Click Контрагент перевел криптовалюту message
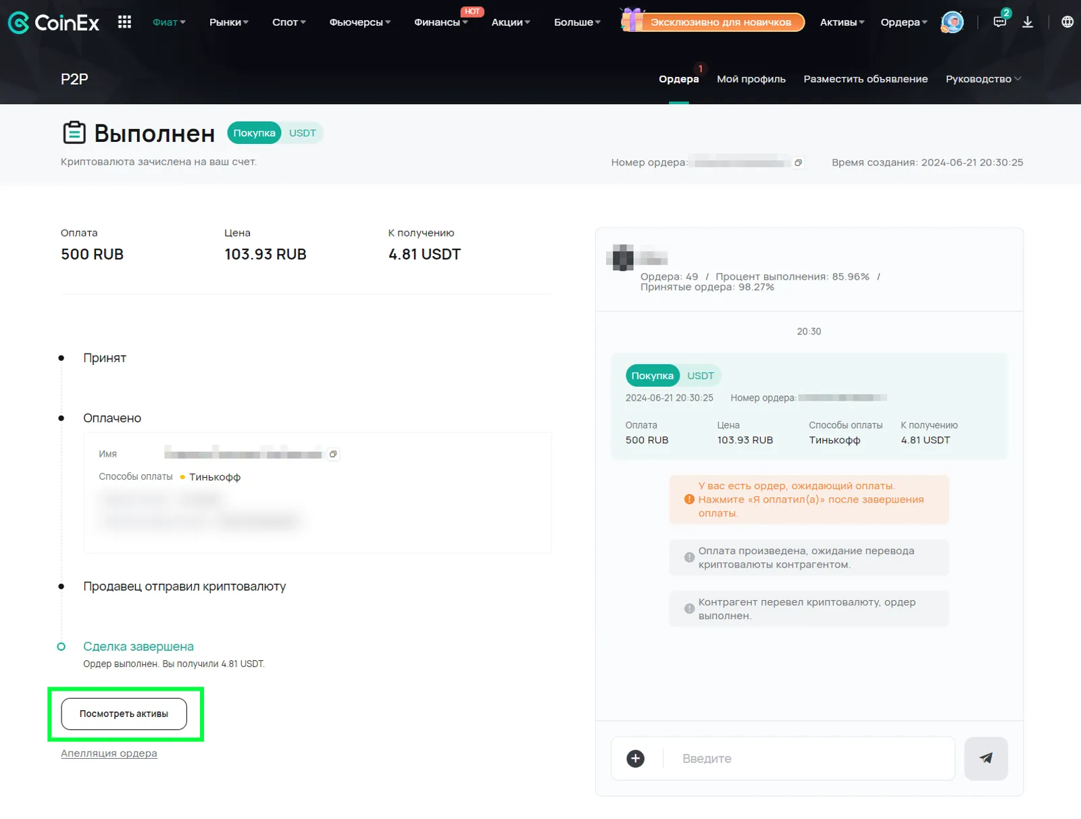The image size is (1081, 819). (809, 609)
